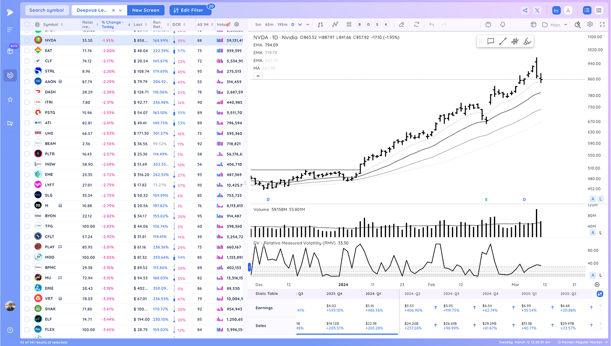Check the CLF row checkbox

pyautogui.click(x=27, y=61)
